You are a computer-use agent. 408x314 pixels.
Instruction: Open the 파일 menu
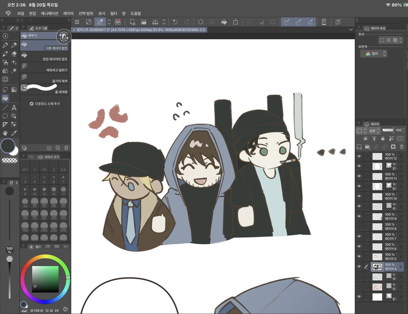(x=21, y=13)
